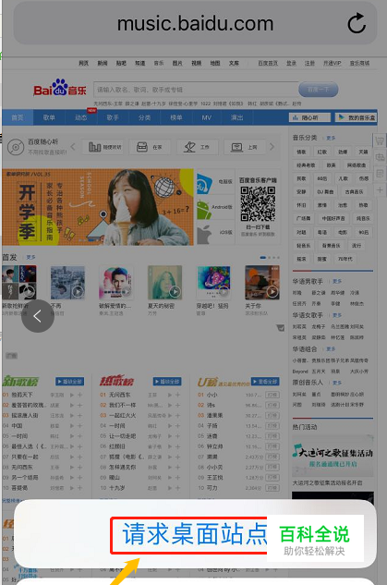This screenshot has height=585, width=387.
Task: Play 热歌榜 song 01 无问西东
Action: pyautogui.click(x=170, y=395)
